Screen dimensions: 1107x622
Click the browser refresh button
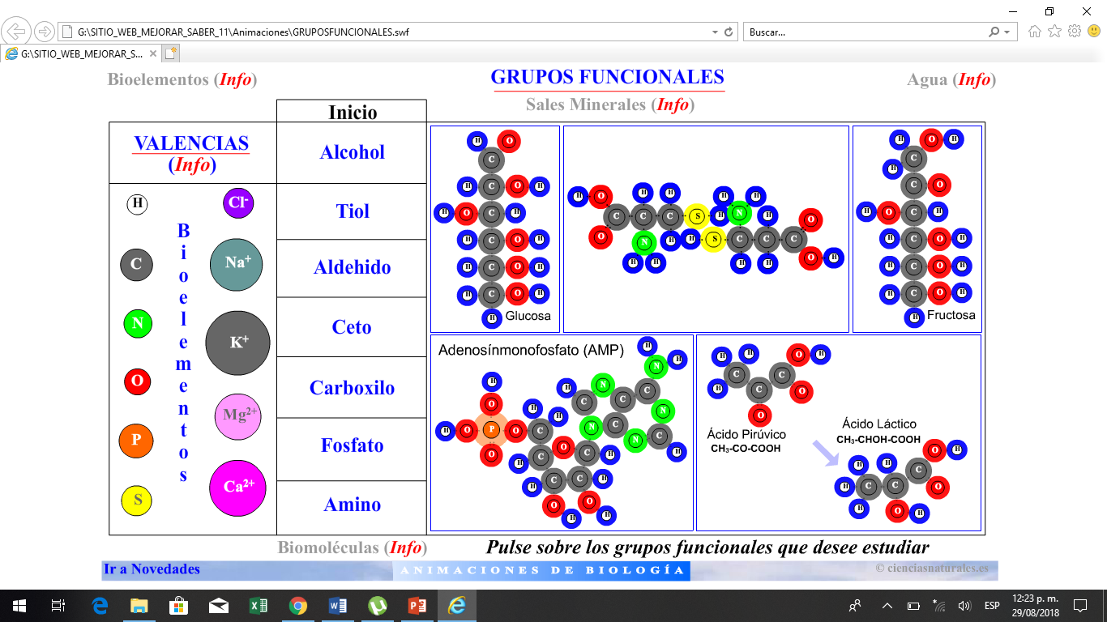point(729,32)
